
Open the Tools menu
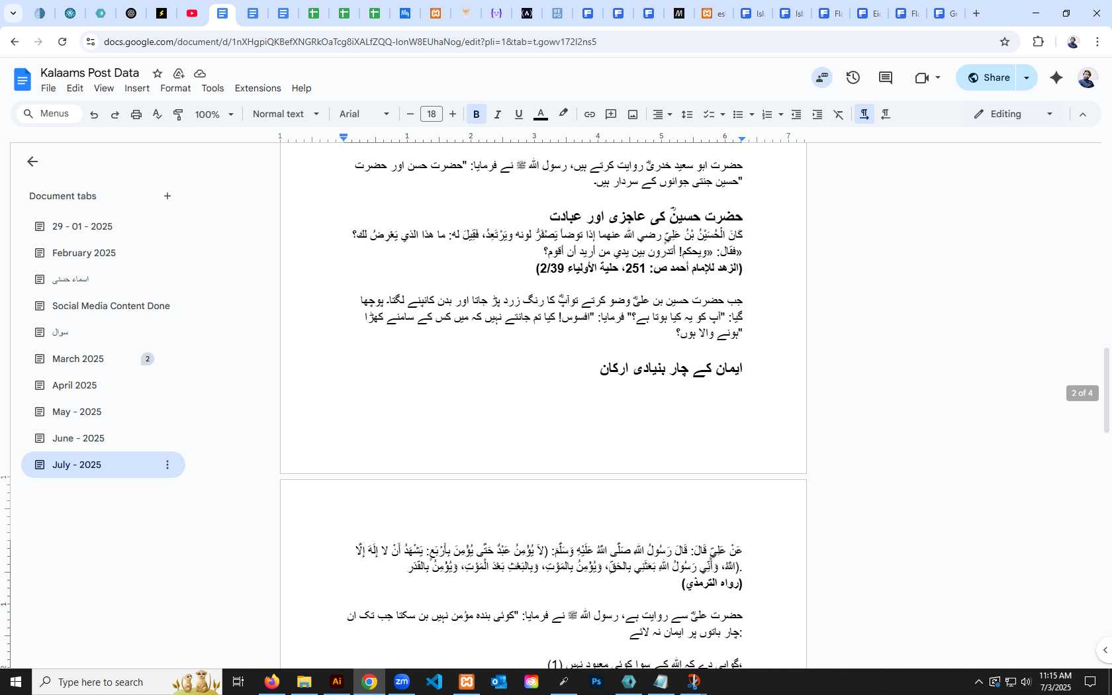tap(212, 88)
